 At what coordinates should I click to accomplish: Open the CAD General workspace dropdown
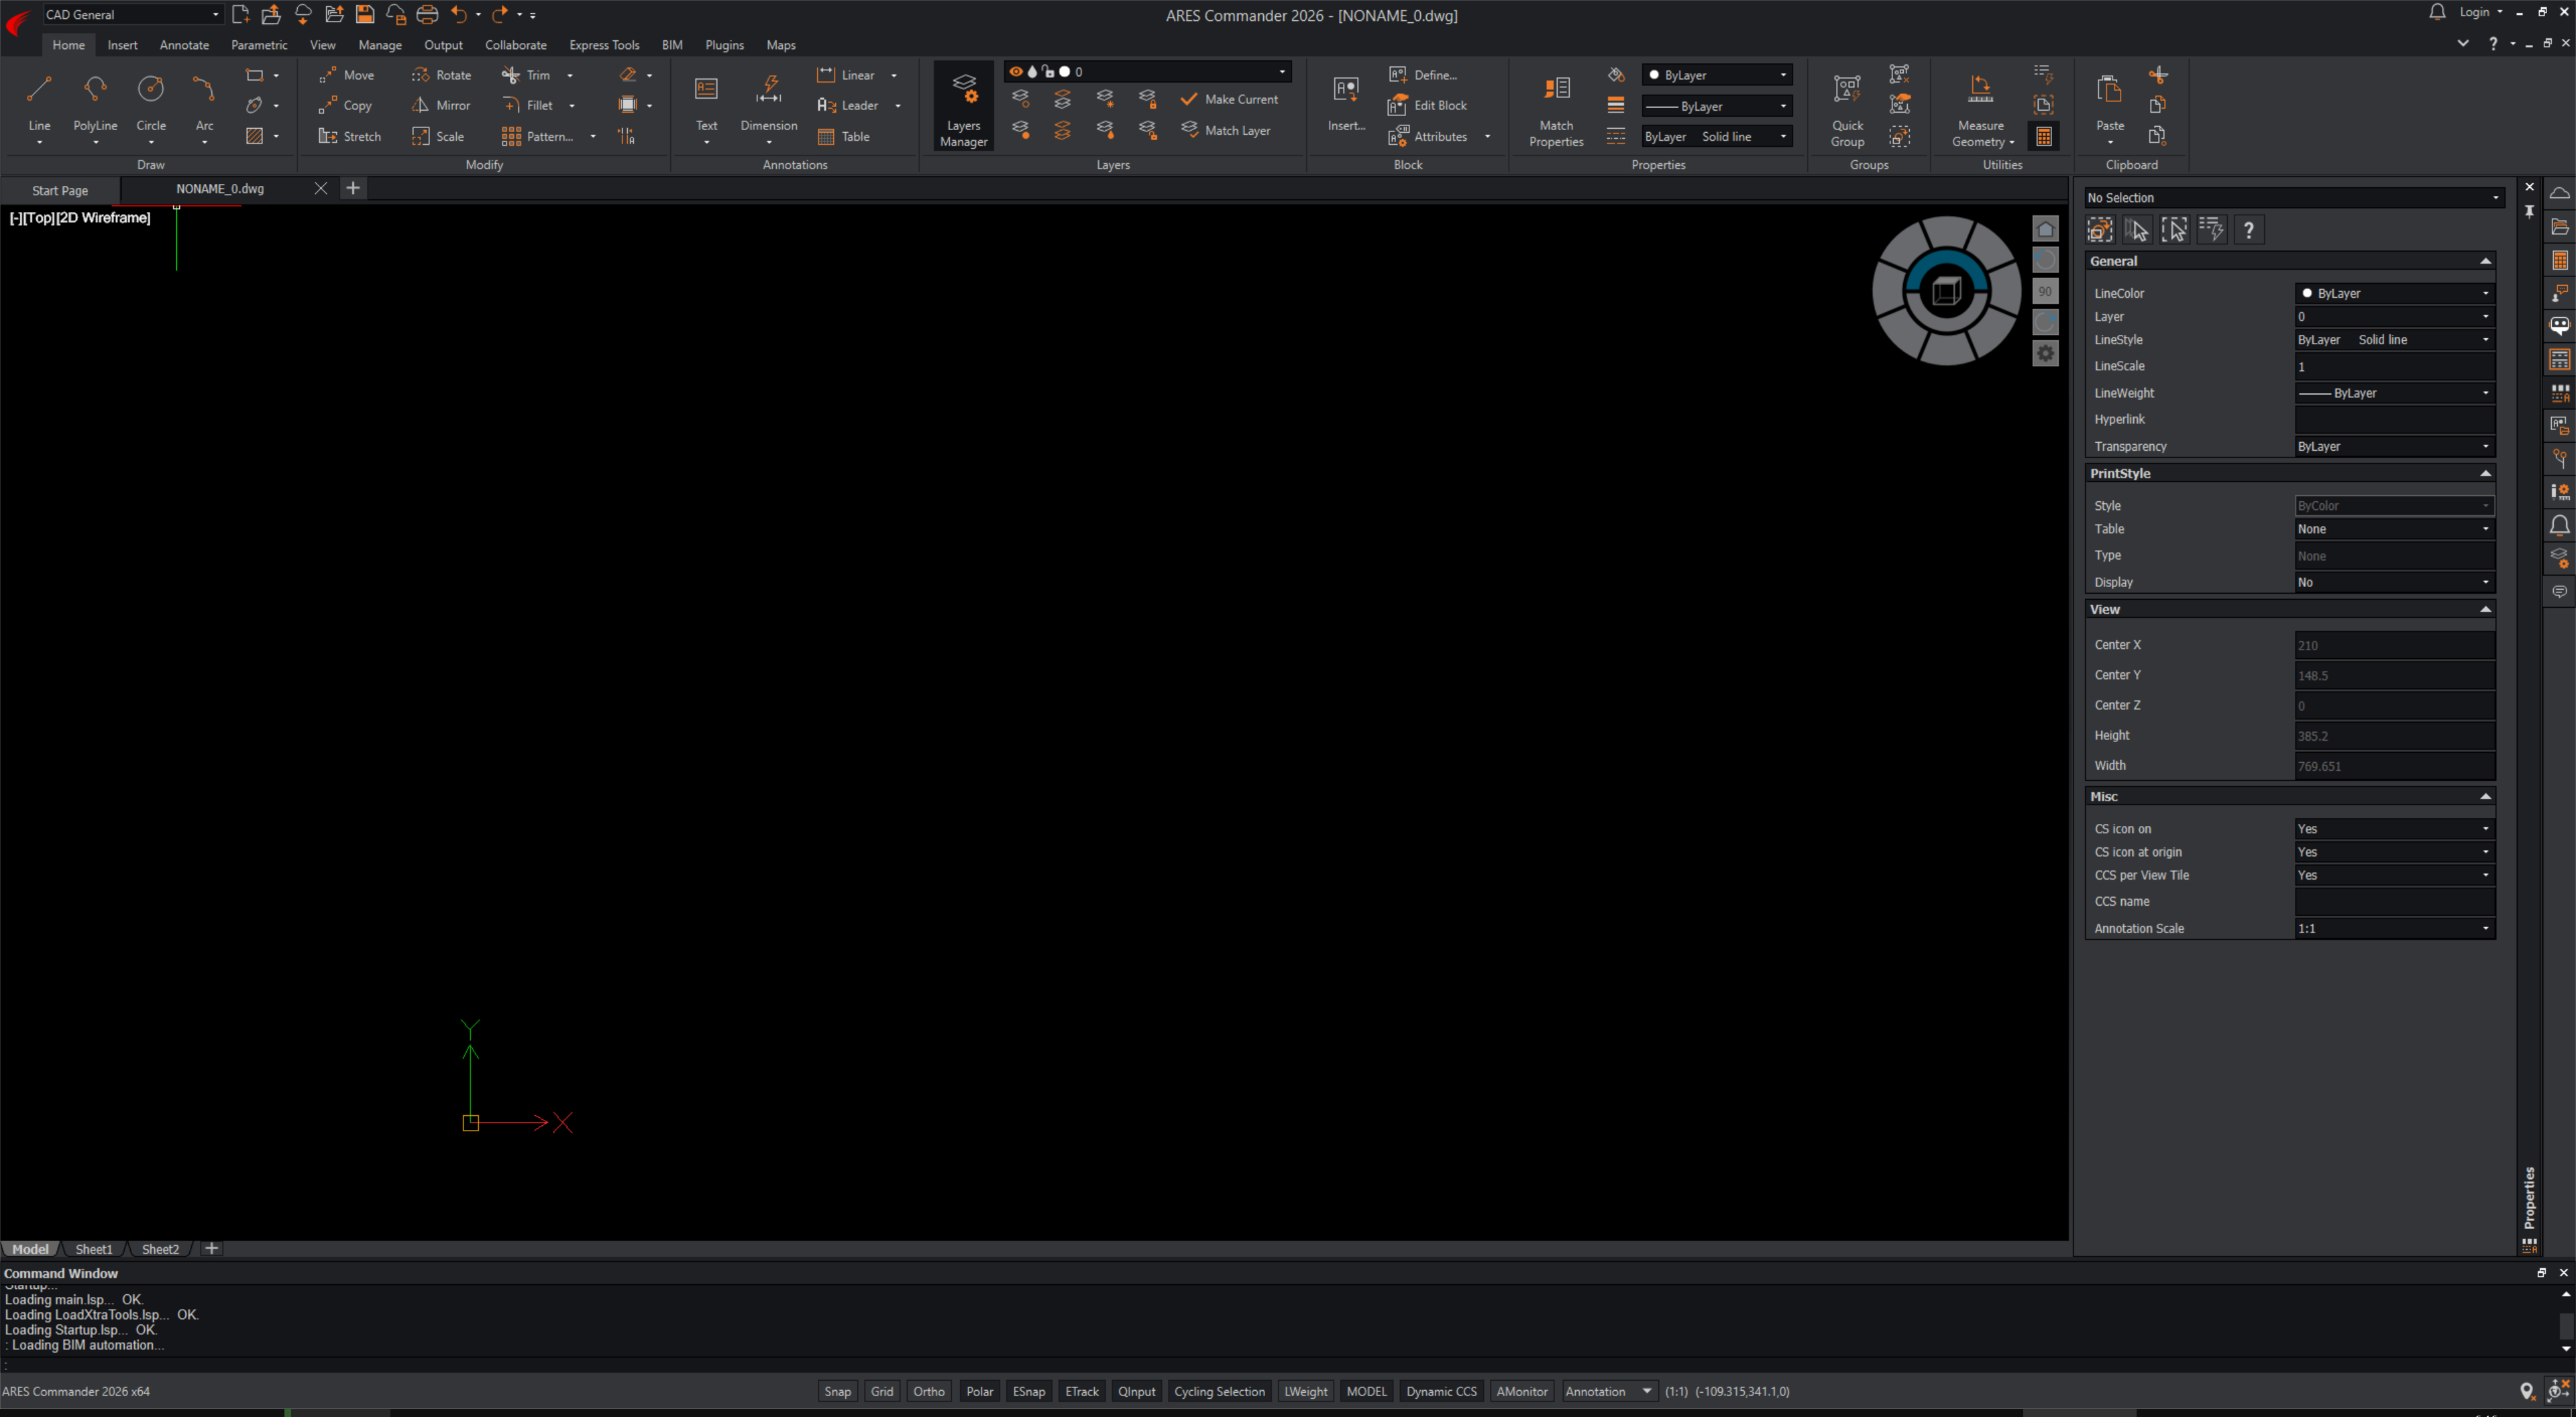click(x=131, y=14)
